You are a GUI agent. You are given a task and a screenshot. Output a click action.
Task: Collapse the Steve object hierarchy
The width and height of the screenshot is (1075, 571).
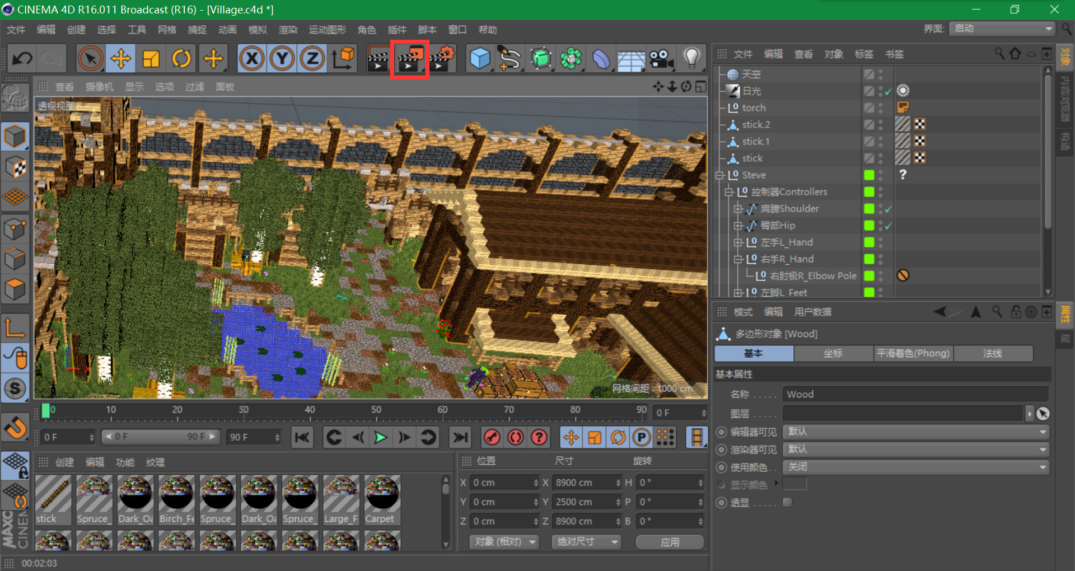pyautogui.click(x=719, y=175)
